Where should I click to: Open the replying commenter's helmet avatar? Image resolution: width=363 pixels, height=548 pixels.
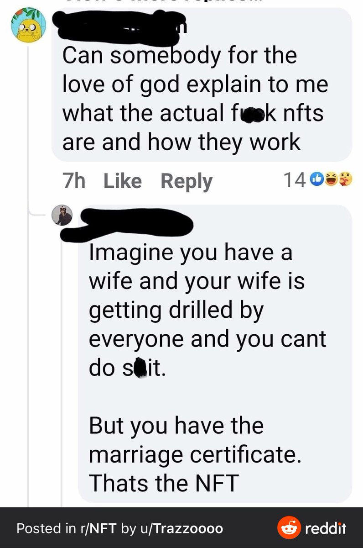tap(64, 215)
